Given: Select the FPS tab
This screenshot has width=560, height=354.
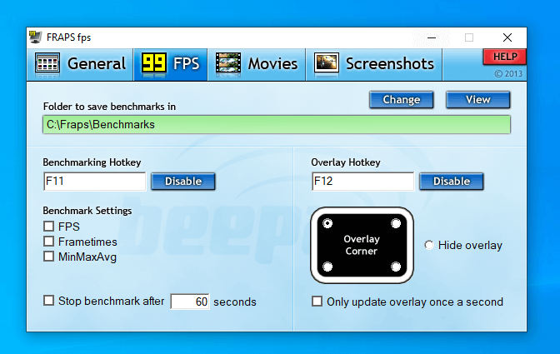Looking at the screenshot, I should click(171, 64).
